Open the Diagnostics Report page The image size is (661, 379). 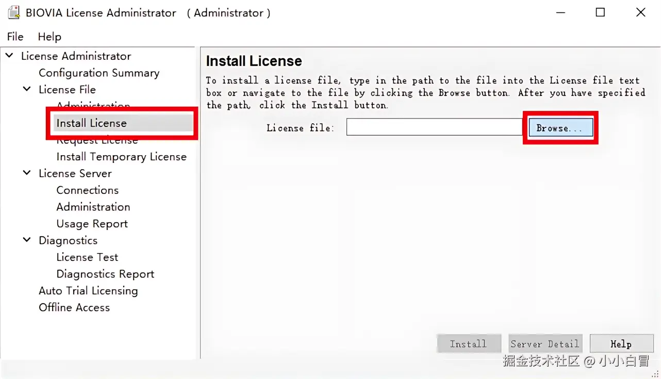pos(105,274)
